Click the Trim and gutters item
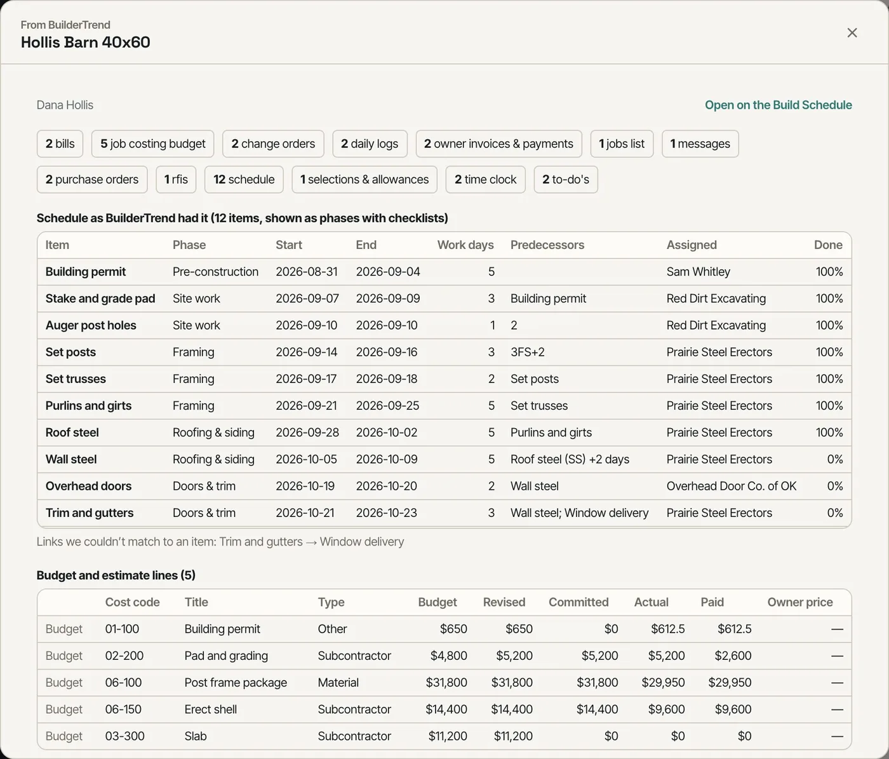 pos(90,513)
